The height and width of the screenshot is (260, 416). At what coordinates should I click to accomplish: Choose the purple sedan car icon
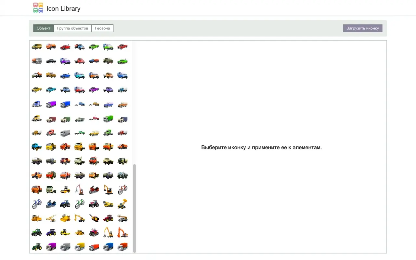(94, 89)
